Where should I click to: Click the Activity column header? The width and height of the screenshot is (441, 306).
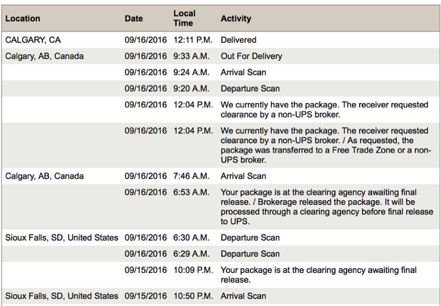pyautogui.click(x=236, y=19)
